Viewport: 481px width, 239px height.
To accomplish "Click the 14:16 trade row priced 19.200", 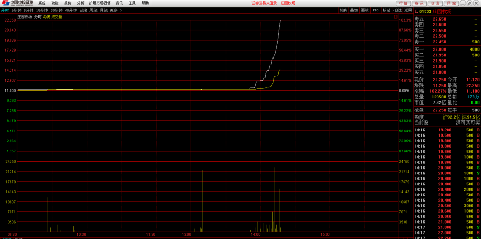I will click(x=447, y=130).
